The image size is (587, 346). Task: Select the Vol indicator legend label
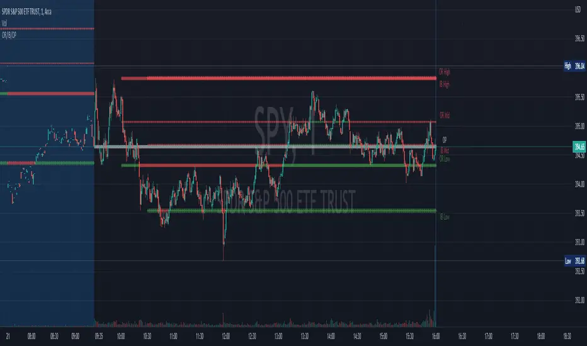(4, 23)
